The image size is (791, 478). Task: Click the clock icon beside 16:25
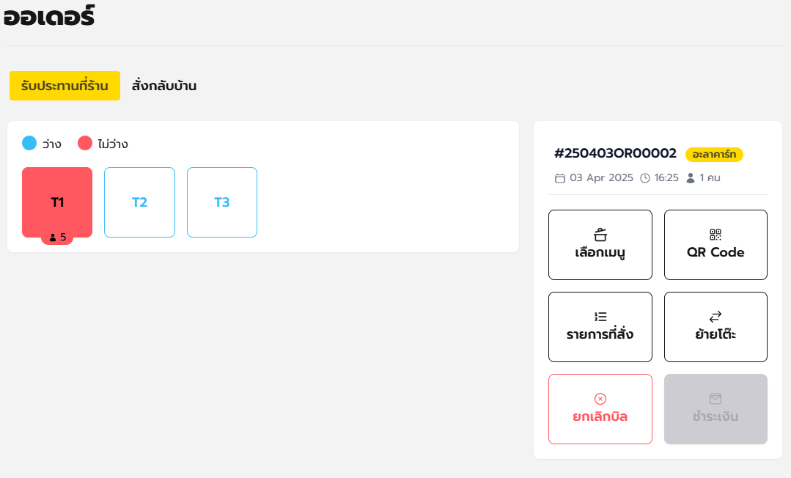pos(644,178)
